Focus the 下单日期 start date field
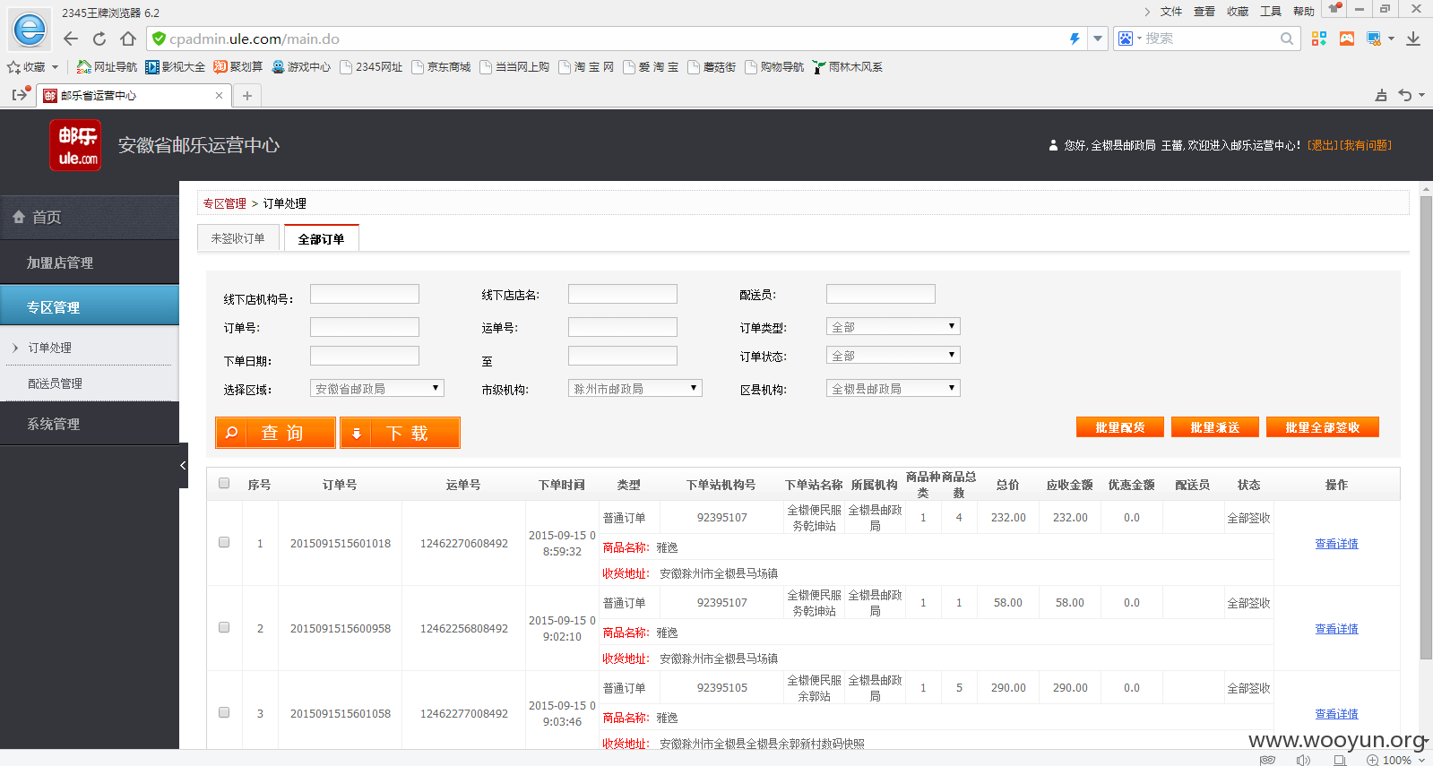This screenshot has width=1433, height=766. click(365, 356)
